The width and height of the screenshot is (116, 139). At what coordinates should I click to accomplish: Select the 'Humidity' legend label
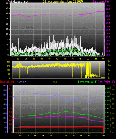tap(21, 82)
